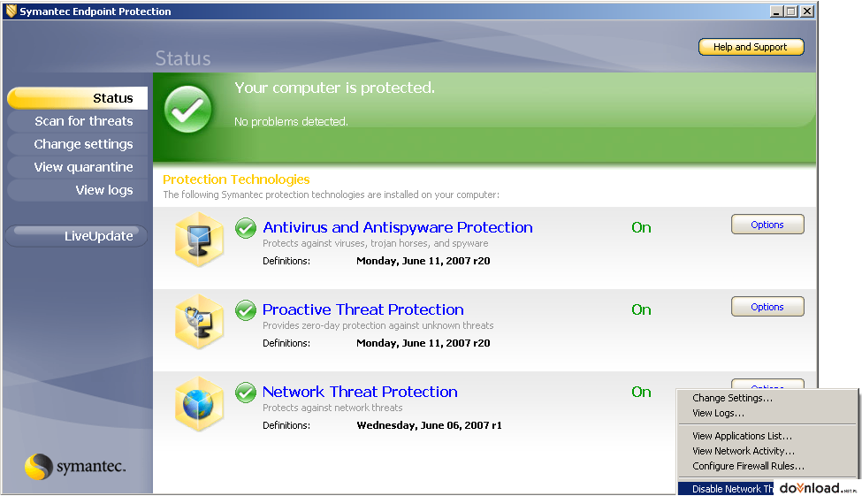This screenshot has height=496, width=862.
Task: Maximize the Symantec Endpoint Protection window
Action: click(791, 11)
